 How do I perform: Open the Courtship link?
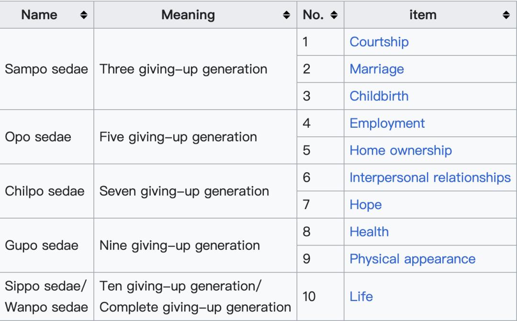[379, 42]
